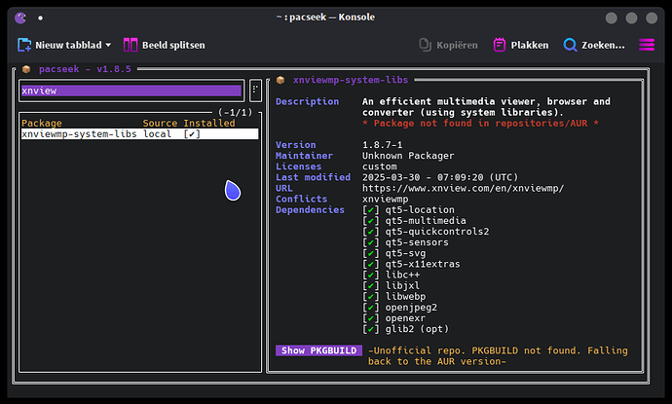Screen dimensions: 672x404
Task: Close the Konsole window
Action: [652, 18]
